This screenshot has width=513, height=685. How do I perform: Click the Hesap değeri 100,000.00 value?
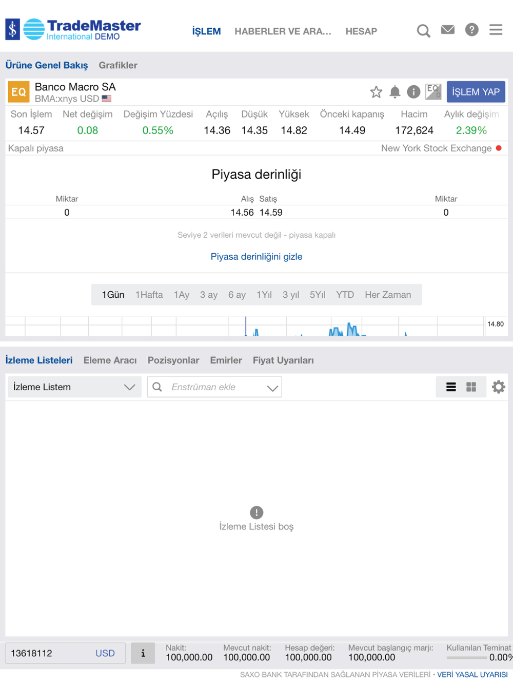(308, 657)
